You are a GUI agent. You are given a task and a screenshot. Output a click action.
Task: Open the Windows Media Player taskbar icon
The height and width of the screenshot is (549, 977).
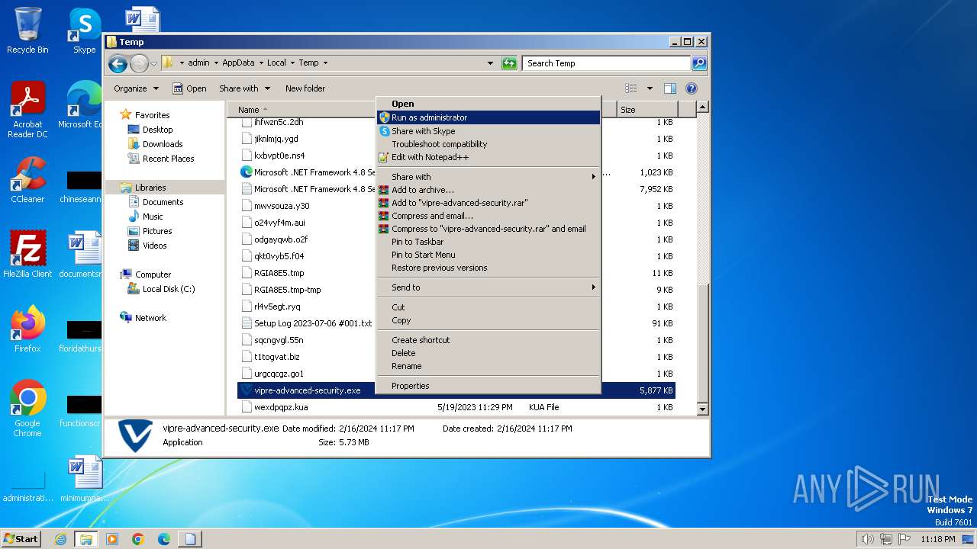click(112, 539)
